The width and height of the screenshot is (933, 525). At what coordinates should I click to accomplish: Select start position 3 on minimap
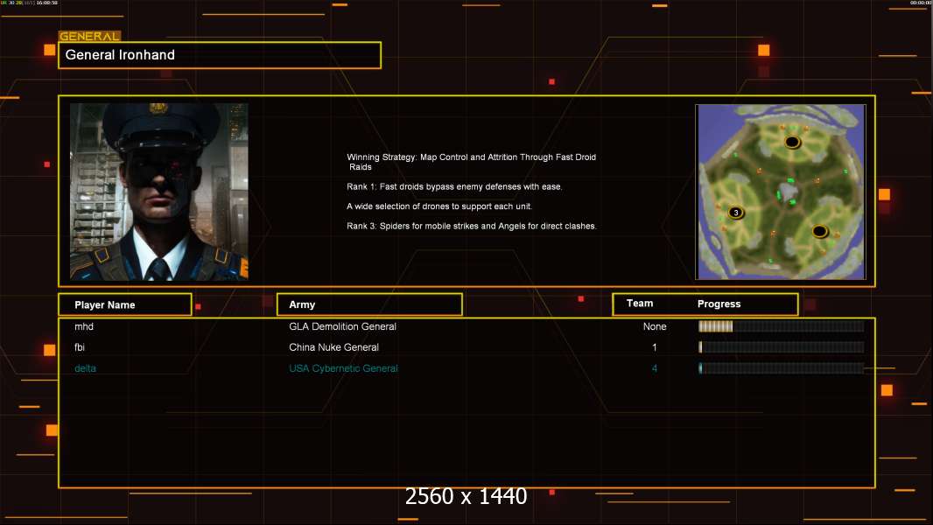736,213
